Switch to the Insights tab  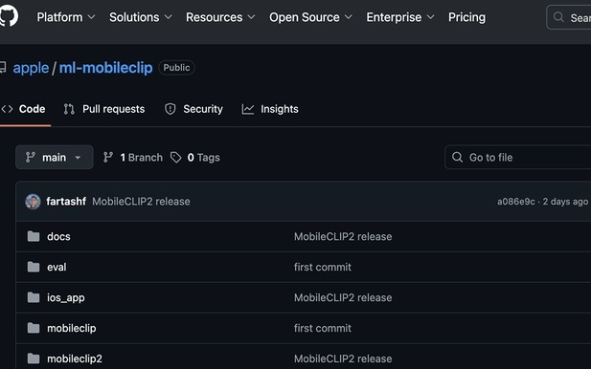coord(270,109)
